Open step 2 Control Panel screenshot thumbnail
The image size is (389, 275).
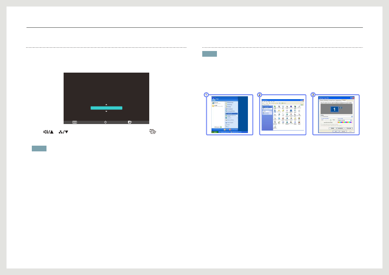(283, 115)
